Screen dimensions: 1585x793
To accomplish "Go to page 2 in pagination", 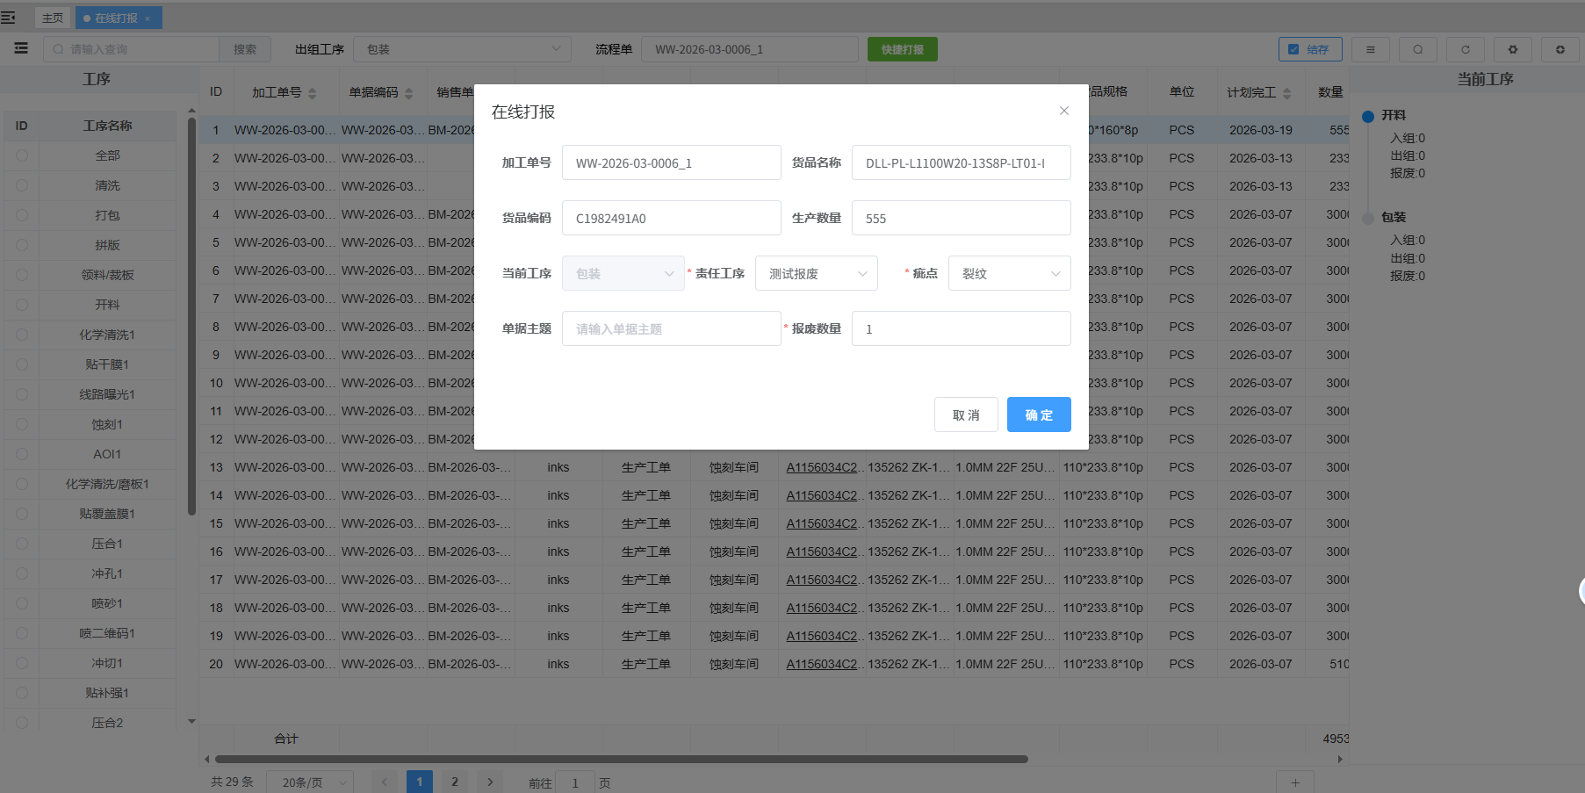I will click(454, 782).
